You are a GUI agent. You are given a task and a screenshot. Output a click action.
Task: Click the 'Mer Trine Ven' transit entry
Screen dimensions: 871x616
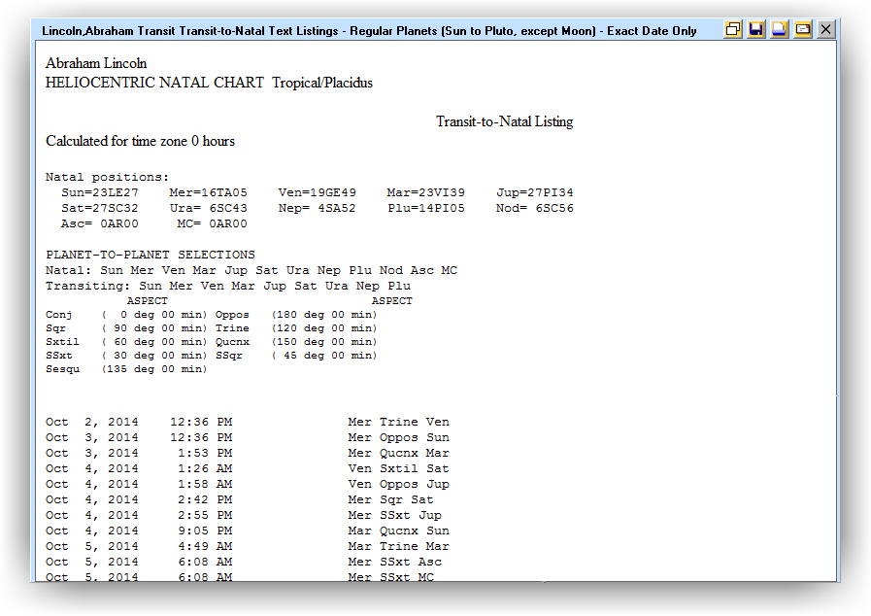398,422
